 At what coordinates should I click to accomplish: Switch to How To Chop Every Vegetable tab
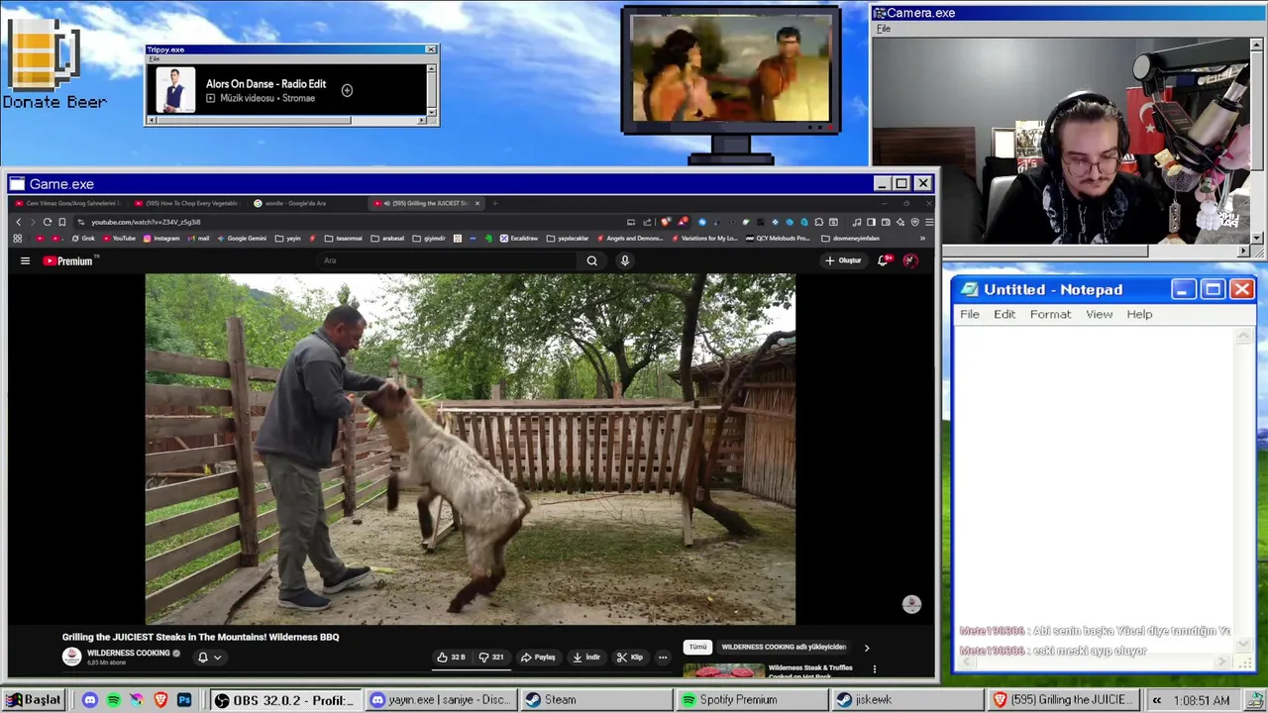point(187,203)
